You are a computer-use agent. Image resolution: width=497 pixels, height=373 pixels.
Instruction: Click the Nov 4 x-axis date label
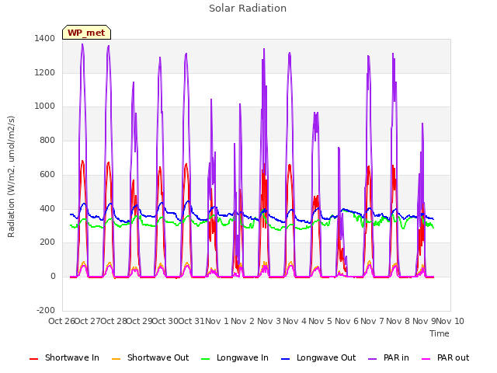tap(294, 321)
